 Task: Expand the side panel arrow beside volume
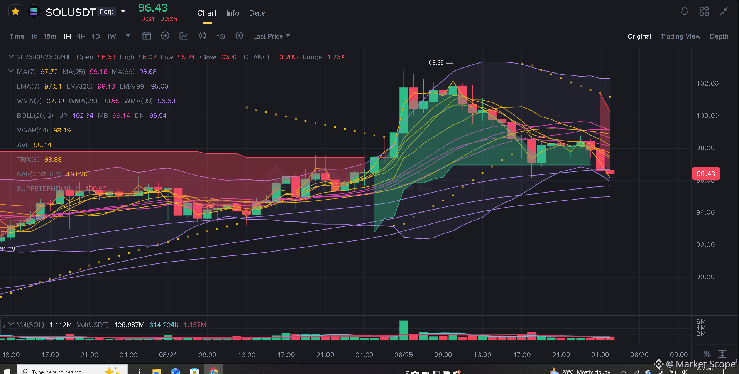click(x=3, y=326)
